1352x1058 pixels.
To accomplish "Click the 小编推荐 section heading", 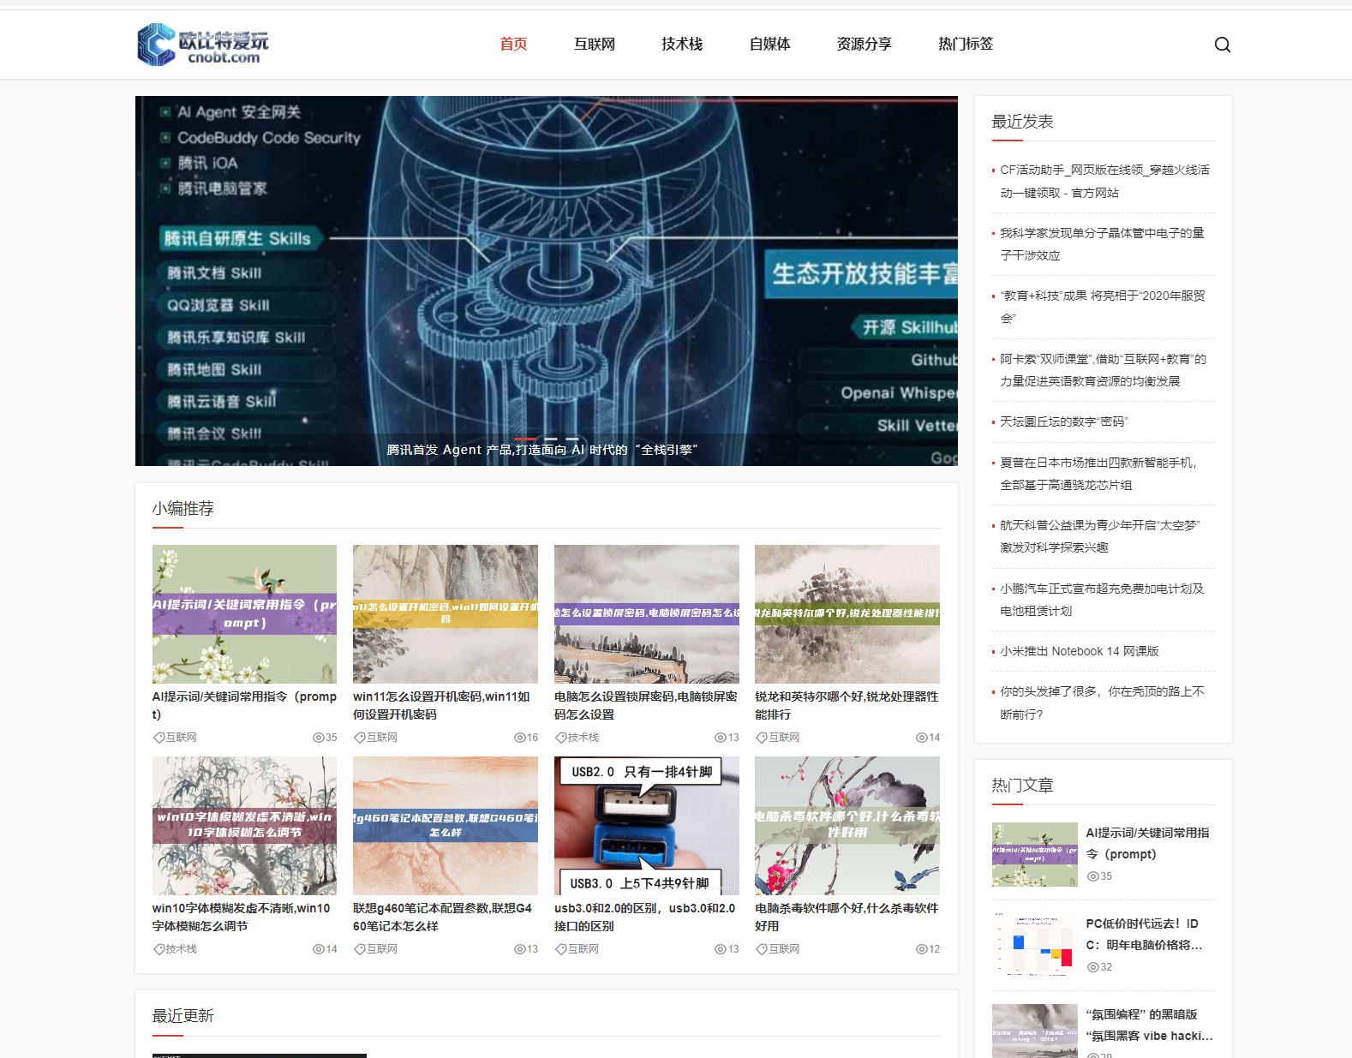I will coord(183,508).
